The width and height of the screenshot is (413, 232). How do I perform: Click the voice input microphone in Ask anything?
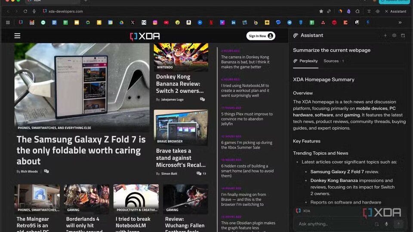[x=386, y=224]
